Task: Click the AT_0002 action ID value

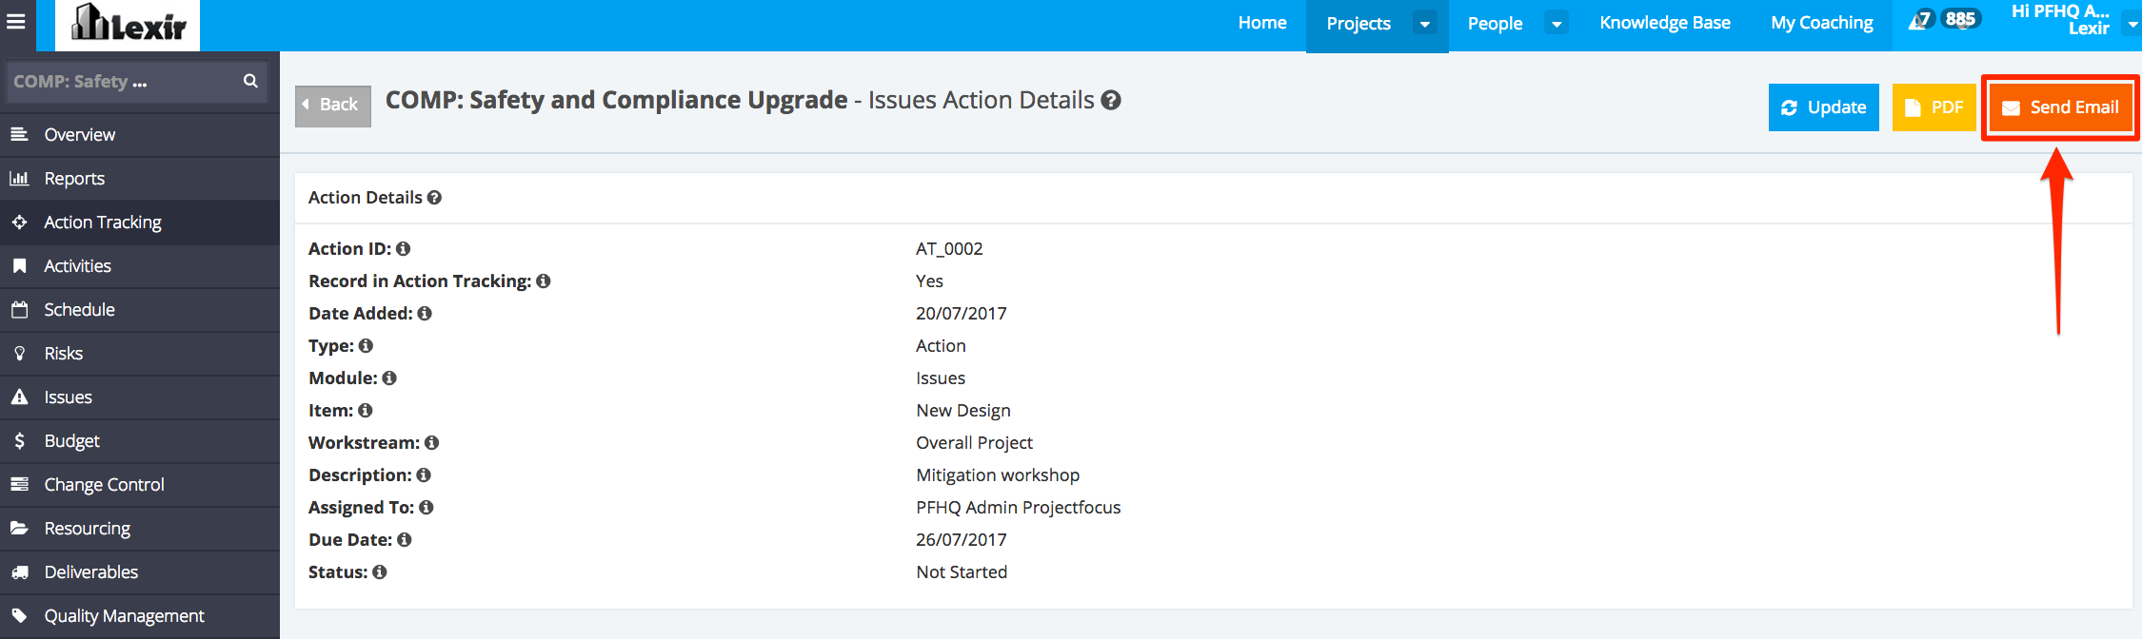Action: 949,248
